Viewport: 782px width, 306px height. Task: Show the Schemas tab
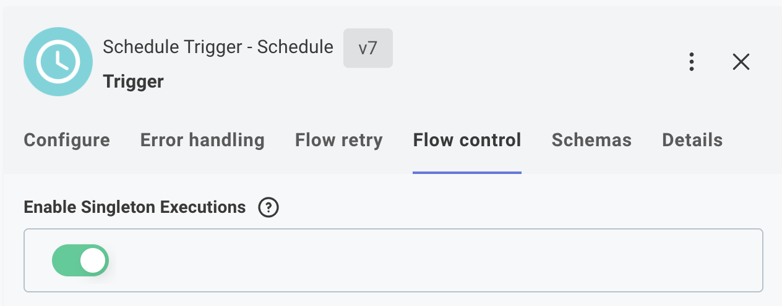click(591, 140)
